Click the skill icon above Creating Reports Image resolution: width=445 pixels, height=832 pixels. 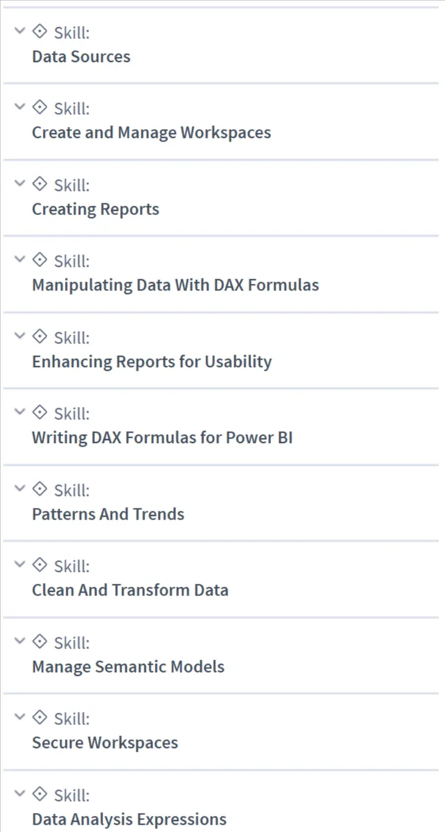[x=39, y=184]
